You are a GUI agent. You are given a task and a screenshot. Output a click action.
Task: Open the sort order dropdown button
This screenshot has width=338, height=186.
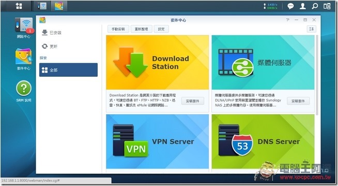point(312,29)
